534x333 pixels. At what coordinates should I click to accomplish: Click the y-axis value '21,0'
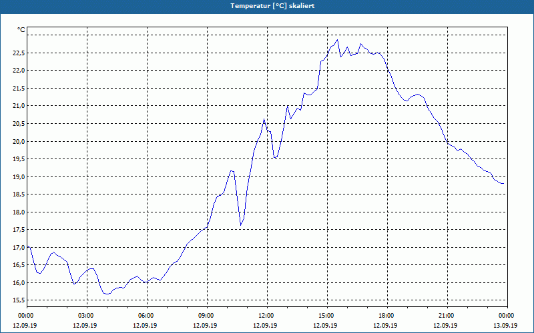19,106
